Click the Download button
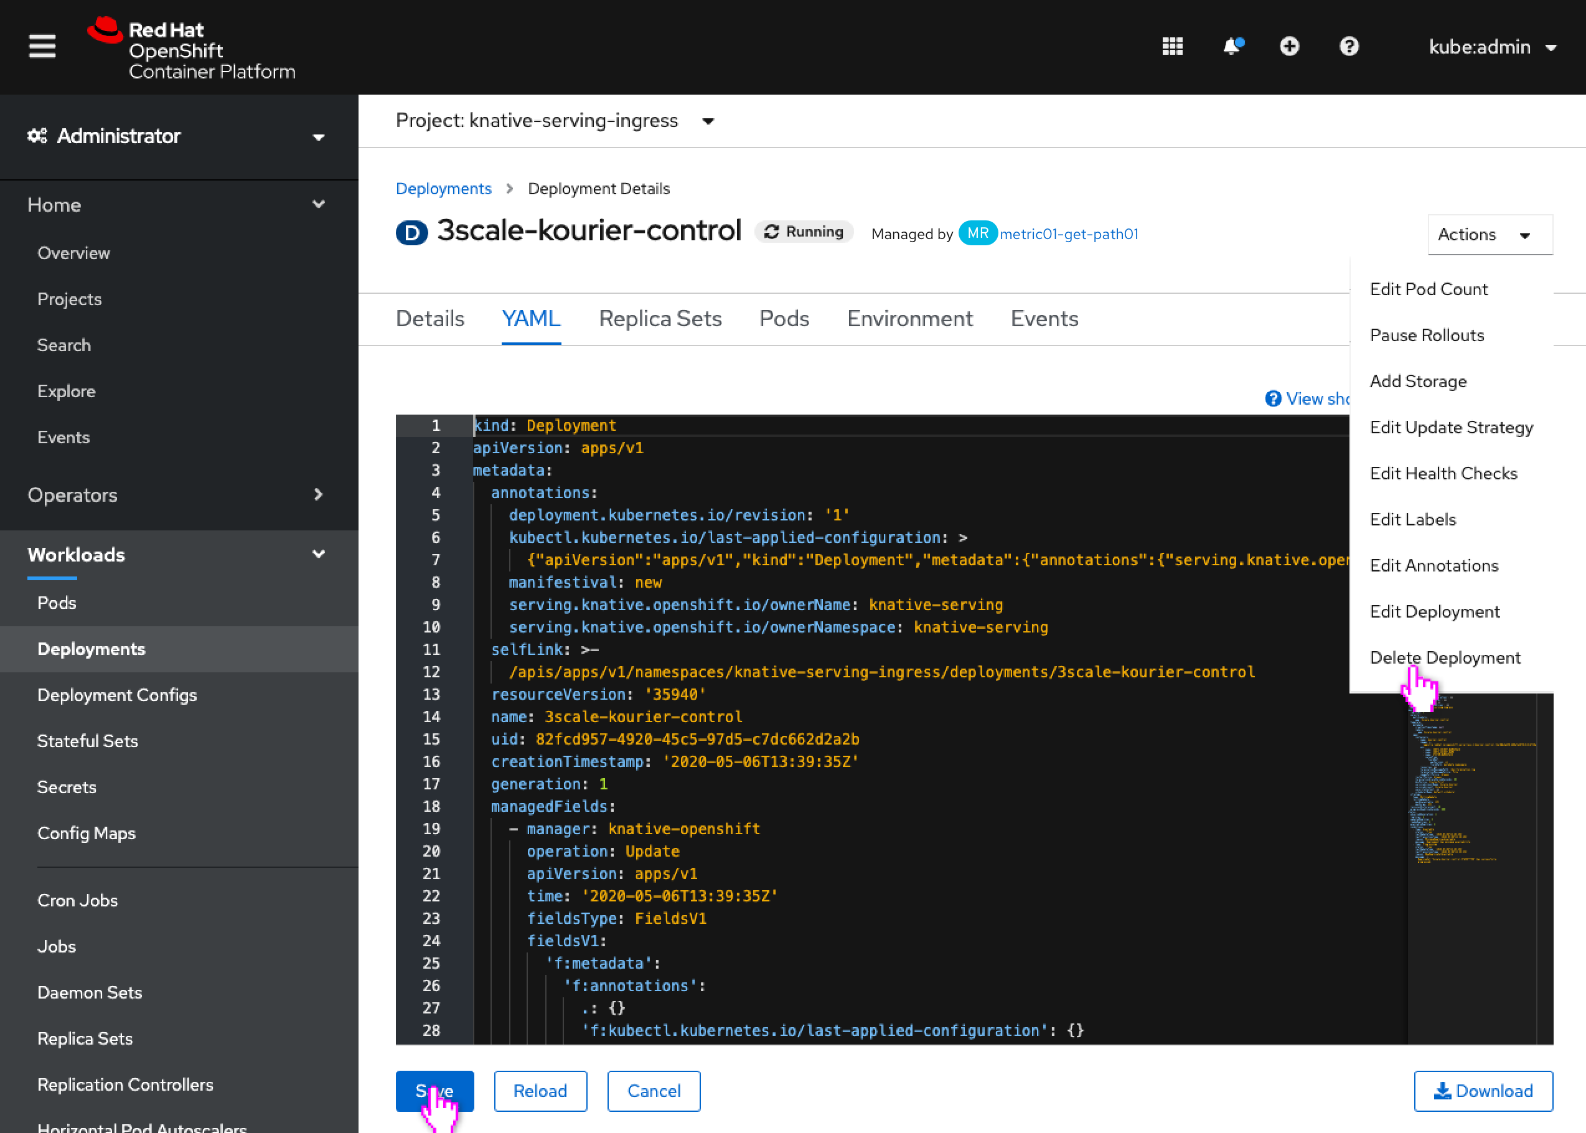 click(x=1485, y=1090)
